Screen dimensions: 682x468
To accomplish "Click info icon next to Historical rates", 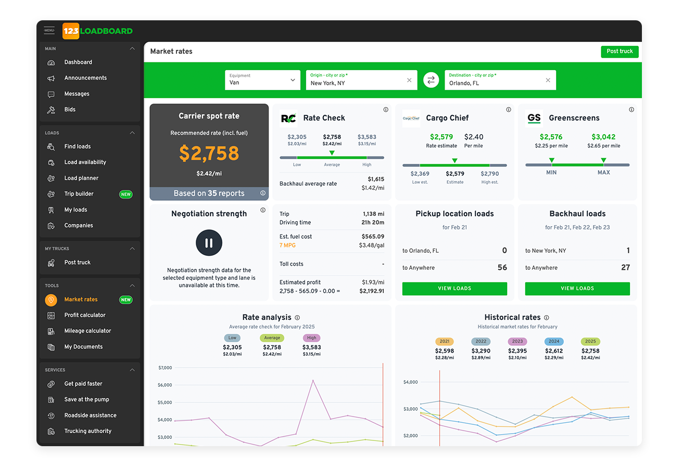I will tap(546, 317).
